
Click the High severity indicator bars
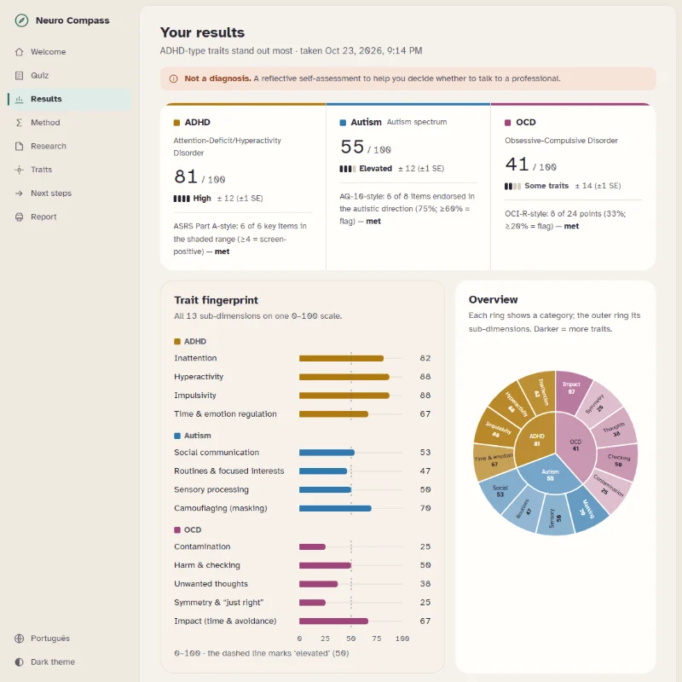[x=182, y=199]
